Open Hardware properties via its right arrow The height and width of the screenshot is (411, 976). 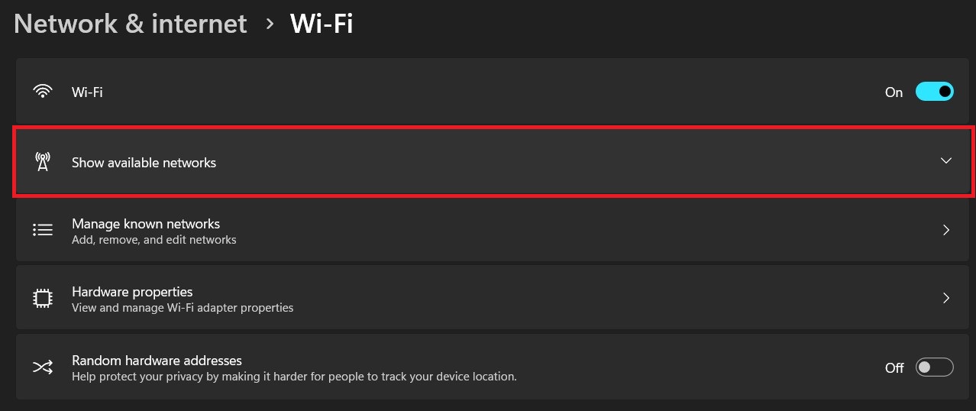point(946,298)
